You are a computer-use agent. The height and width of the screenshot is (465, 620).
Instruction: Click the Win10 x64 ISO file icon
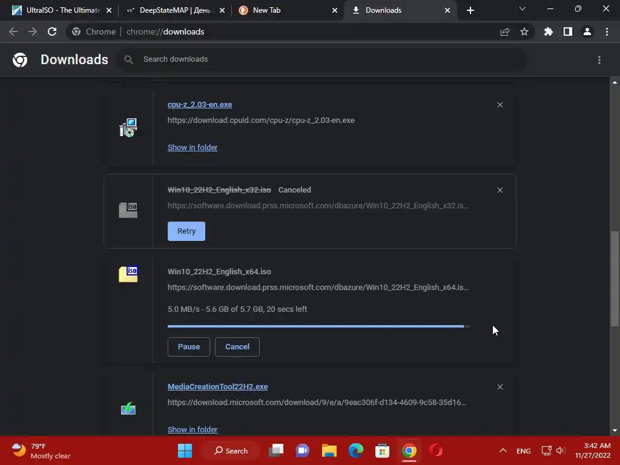pyautogui.click(x=128, y=274)
